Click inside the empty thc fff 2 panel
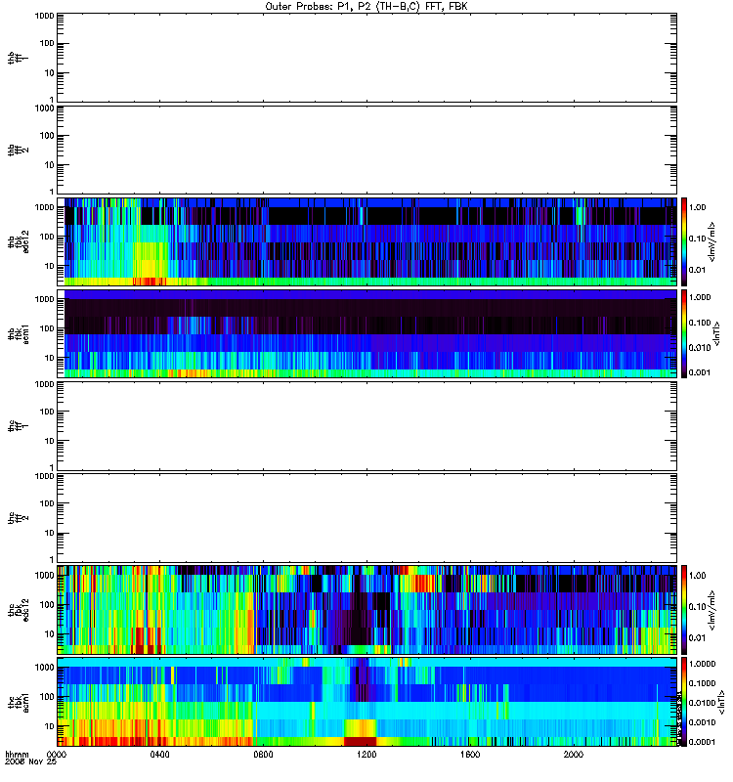Image resolution: width=733 pixels, height=782 pixels. tap(366, 518)
